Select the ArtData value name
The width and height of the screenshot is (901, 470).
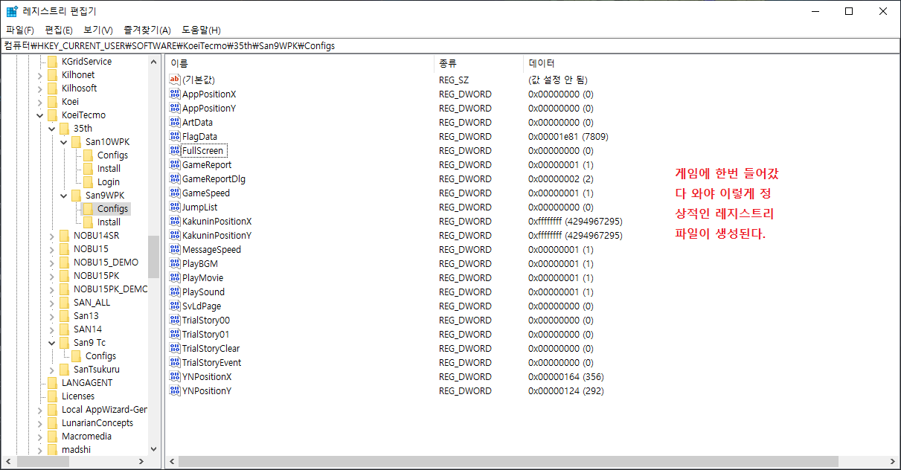[197, 122]
